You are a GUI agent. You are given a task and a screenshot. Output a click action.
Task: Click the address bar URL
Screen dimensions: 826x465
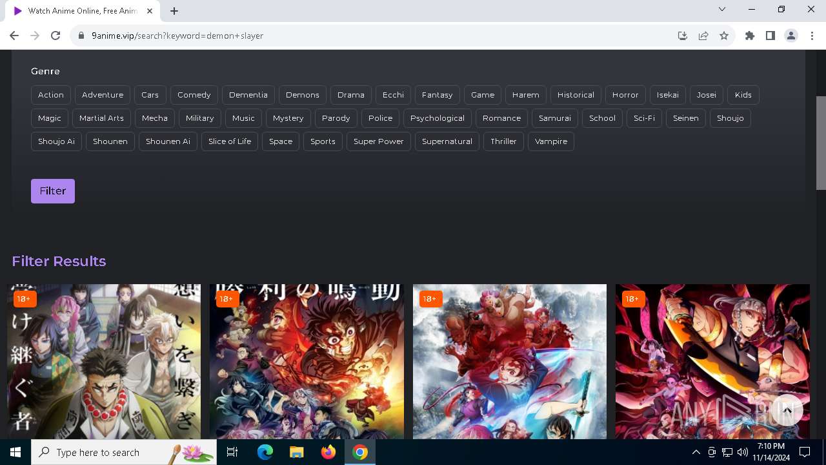(177, 36)
